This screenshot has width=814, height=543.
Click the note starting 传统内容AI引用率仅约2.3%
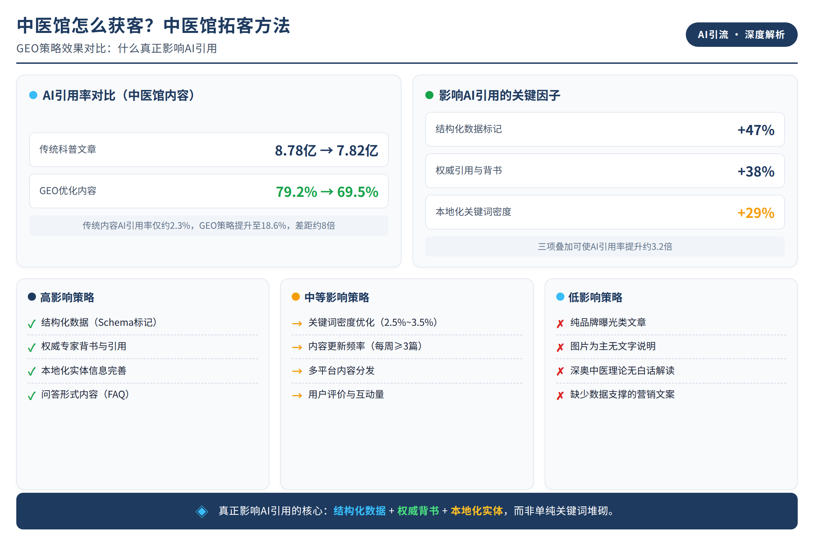click(209, 226)
